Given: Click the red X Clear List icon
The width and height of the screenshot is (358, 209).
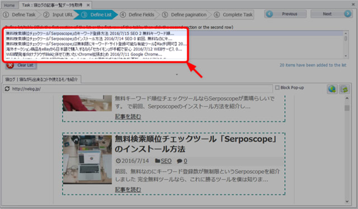Looking at the screenshot, I should (10, 65).
